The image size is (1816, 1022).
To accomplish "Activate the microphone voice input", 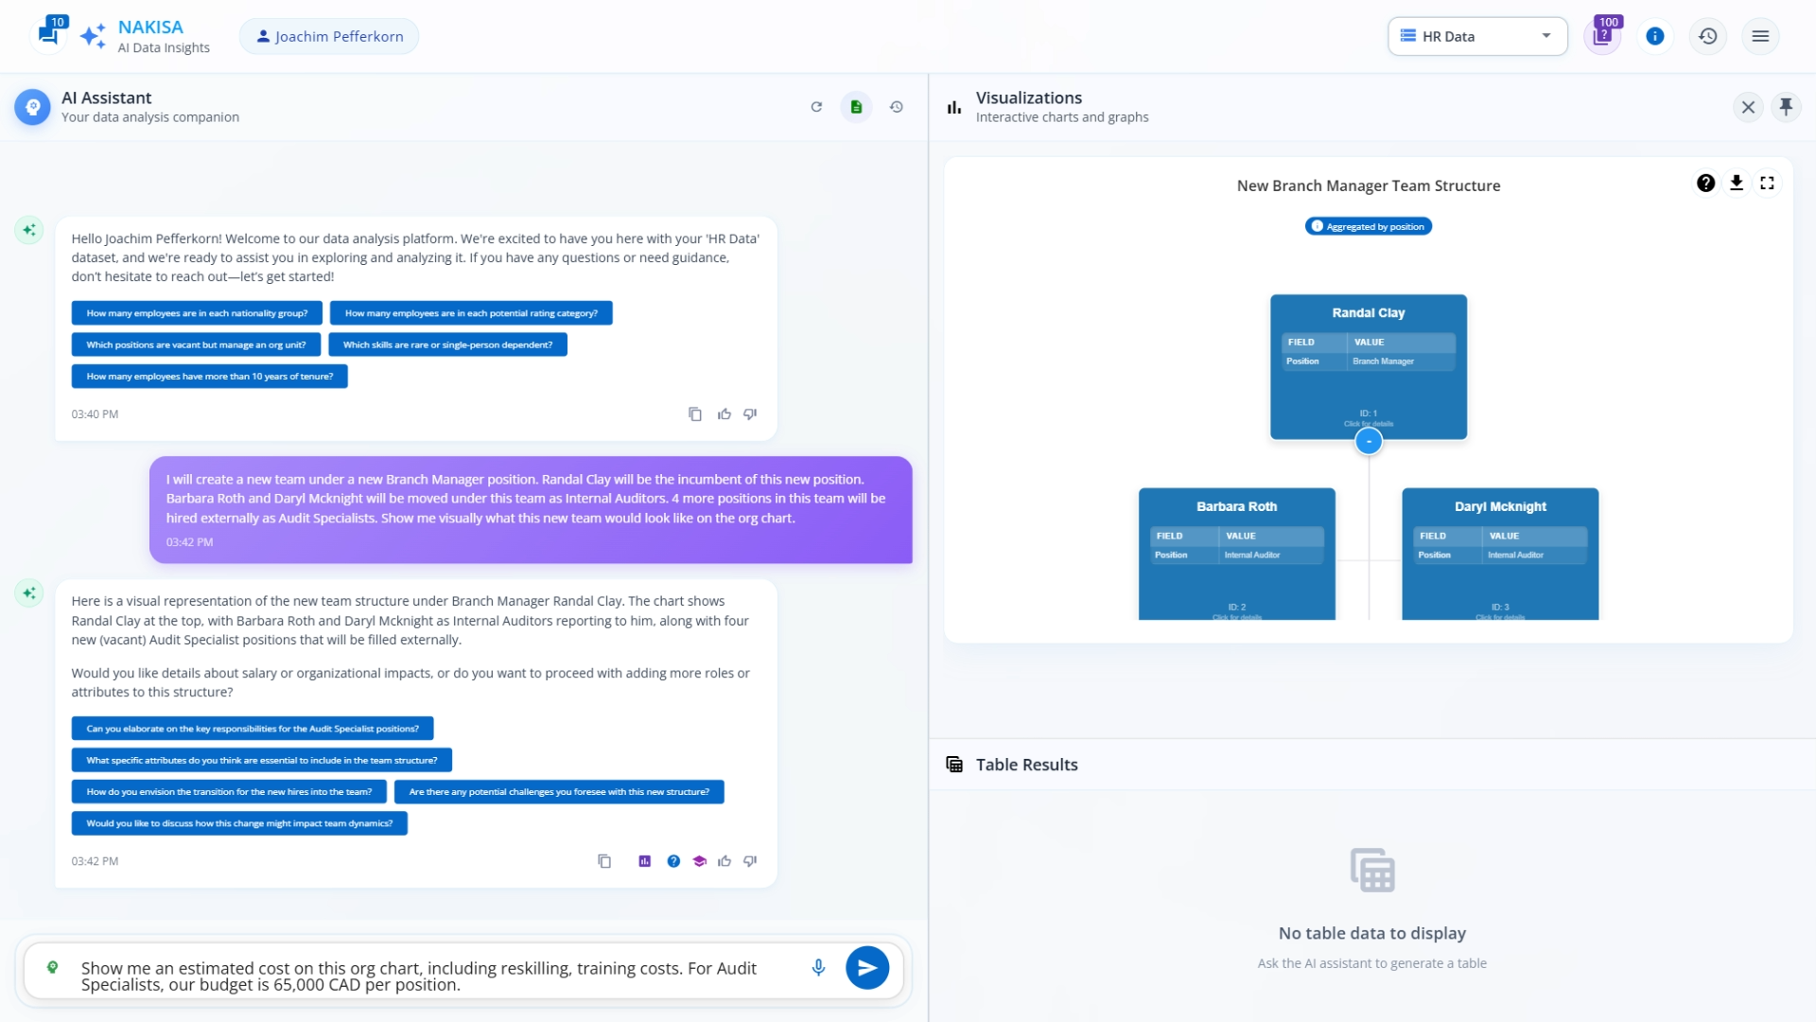I will 818,967.
